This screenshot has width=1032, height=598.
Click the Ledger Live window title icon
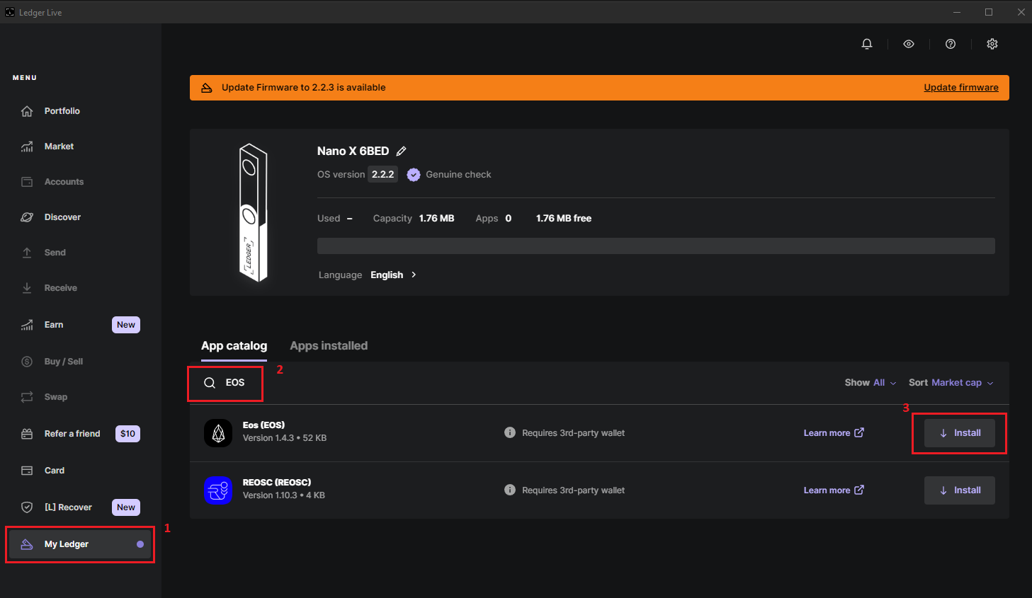point(10,12)
